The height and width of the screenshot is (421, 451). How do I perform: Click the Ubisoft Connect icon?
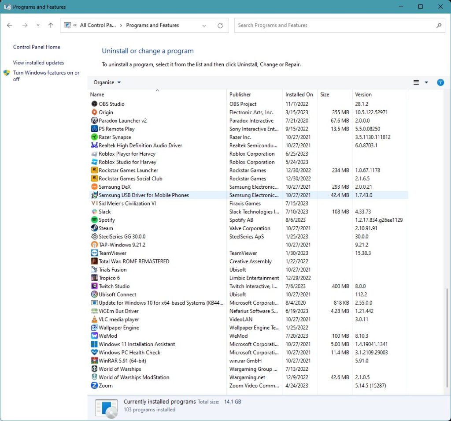point(94,294)
